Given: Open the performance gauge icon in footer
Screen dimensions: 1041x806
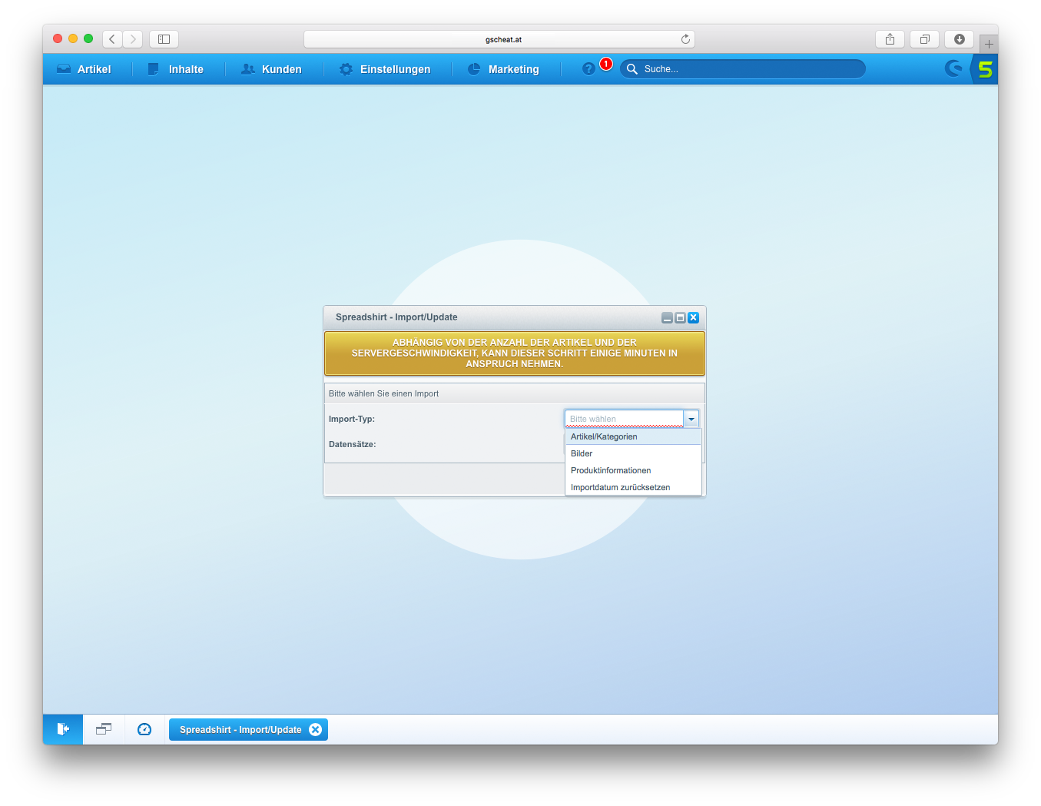Looking at the screenshot, I should (x=144, y=729).
